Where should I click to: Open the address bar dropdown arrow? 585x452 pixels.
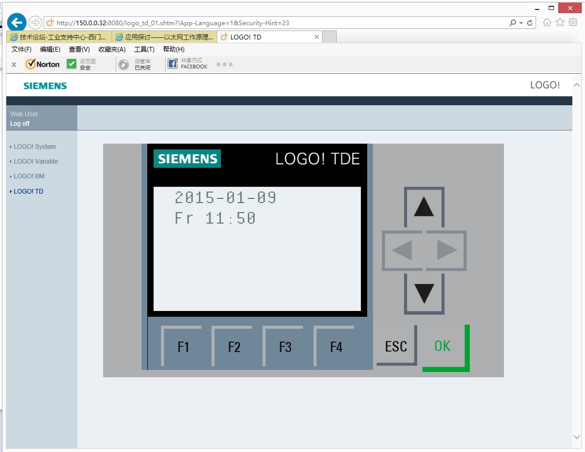[521, 23]
